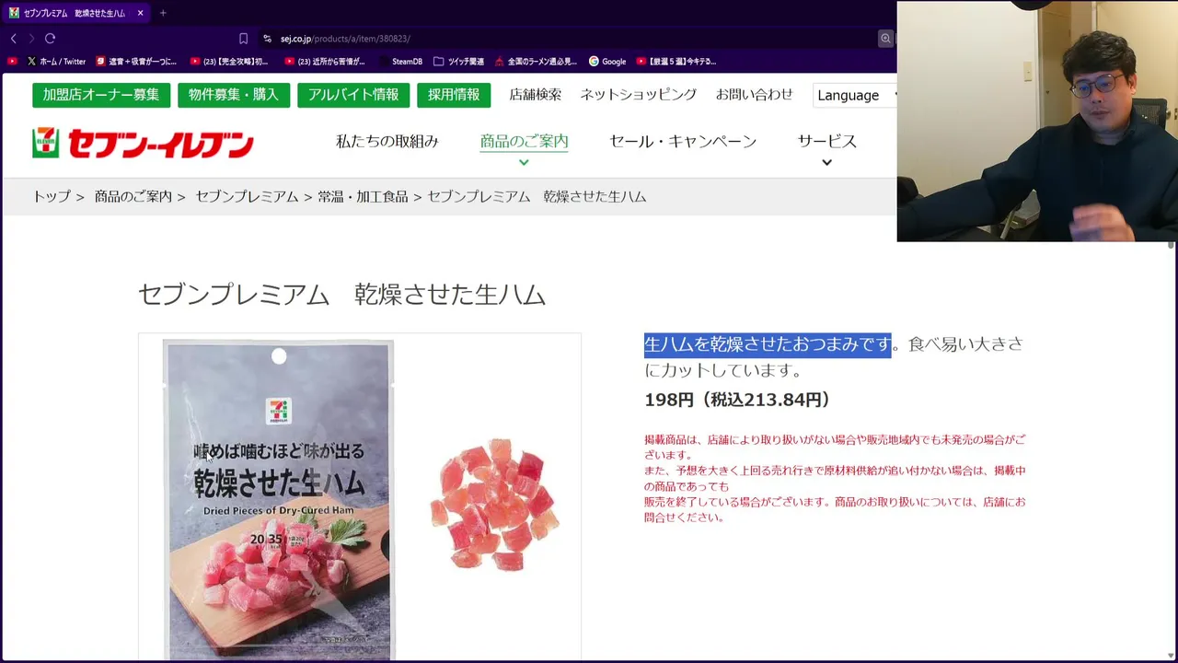Image resolution: width=1178 pixels, height=663 pixels.
Task: Click the page heading セブンプレミアム 乾燥させた生ハム
Action: (x=341, y=295)
